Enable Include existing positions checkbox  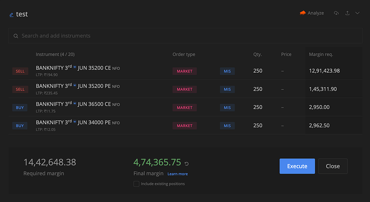tap(136, 184)
